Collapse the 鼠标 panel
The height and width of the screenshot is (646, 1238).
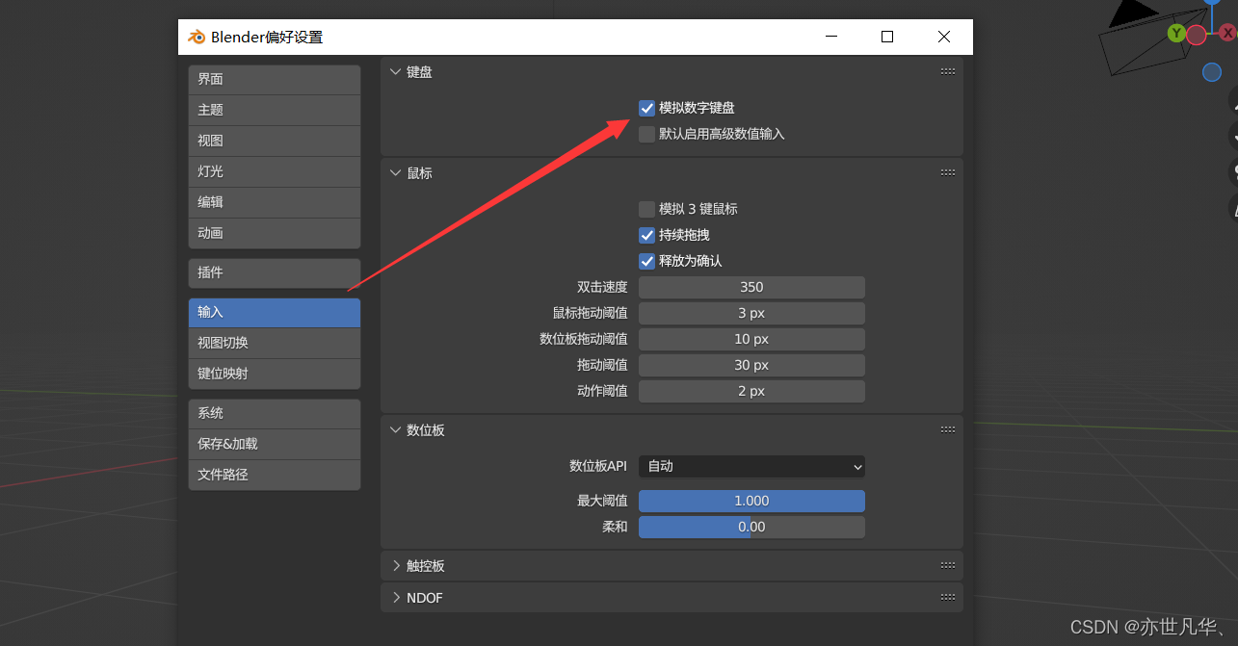[395, 173]
